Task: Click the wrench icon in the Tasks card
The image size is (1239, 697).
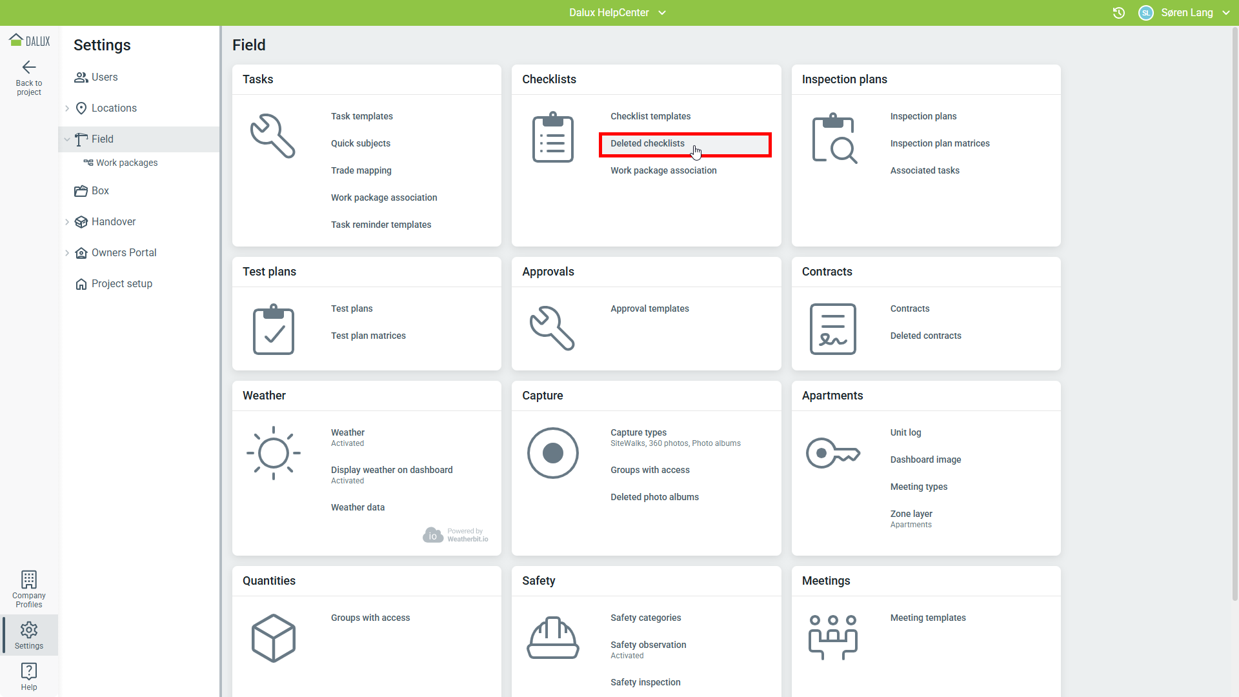Action: (273, 136)
